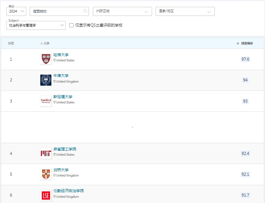Open the 哈佛大学 link
Image resolution: width=265 pixels, height=203 pixels.
pyautogui.click(x=61, y=55)
